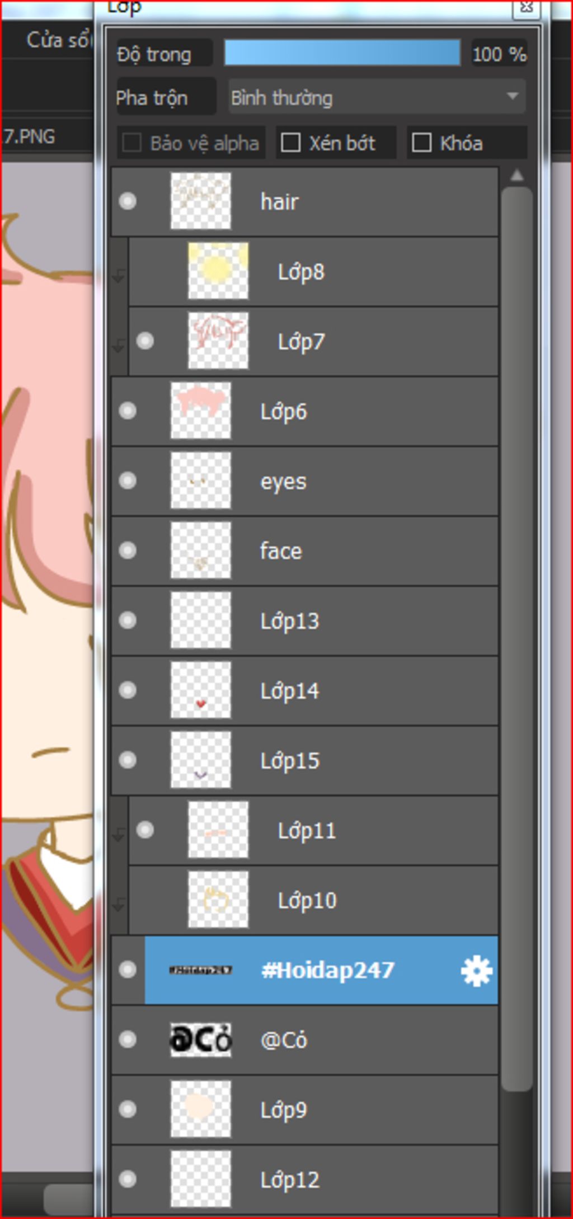Screen dimensions: 573x1219
Task: Select the Lớp9 skin layer thumbnail
Action: click(200, 1109)
